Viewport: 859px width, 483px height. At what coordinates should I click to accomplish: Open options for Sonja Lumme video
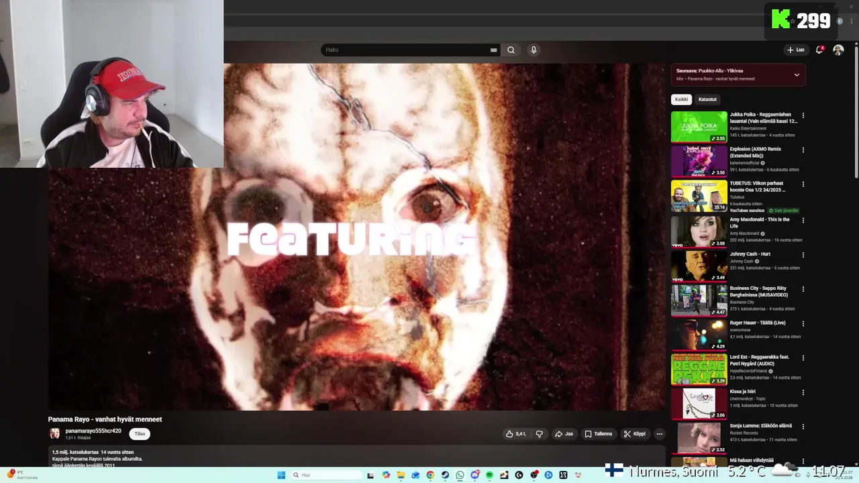point(803,427)
